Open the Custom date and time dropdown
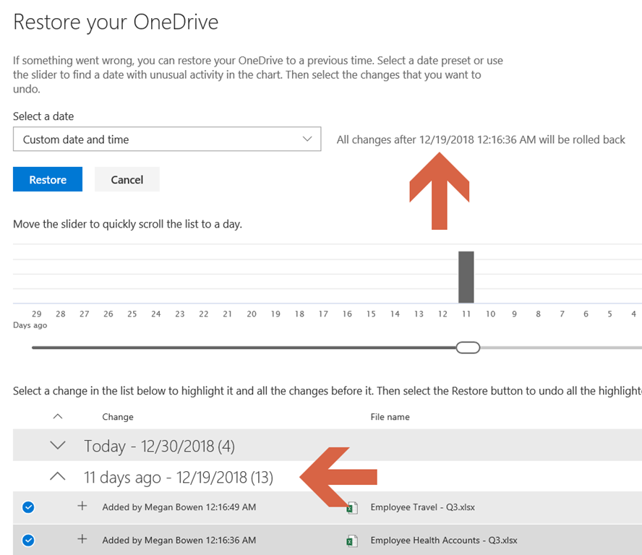Screen dimensions: 642x555 [x=167, y=139]
